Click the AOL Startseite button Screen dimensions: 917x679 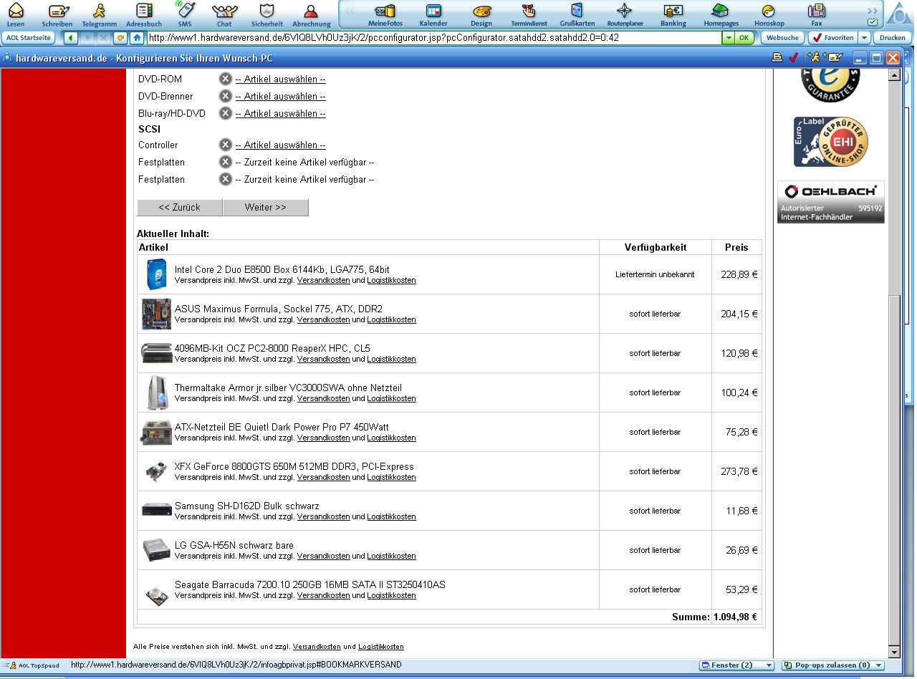click(29, 38)
